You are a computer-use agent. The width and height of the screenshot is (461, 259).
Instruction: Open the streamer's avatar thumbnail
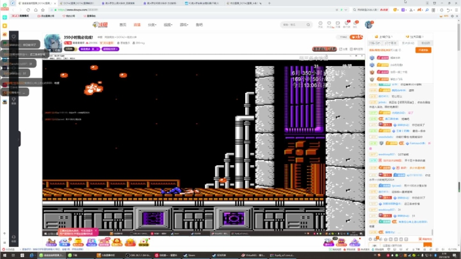tap(53, 43)
